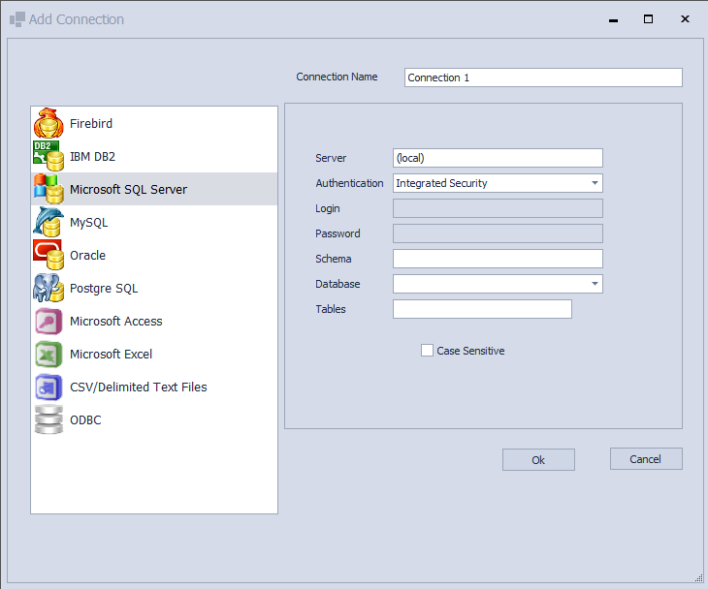The width and height of the screenshot is (708, 589).
Task: Select the ODBC list label
Action: [x=85, y=419]
